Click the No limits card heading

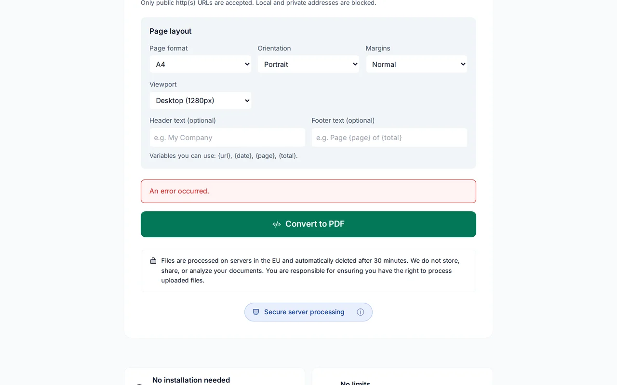[355, 383]
